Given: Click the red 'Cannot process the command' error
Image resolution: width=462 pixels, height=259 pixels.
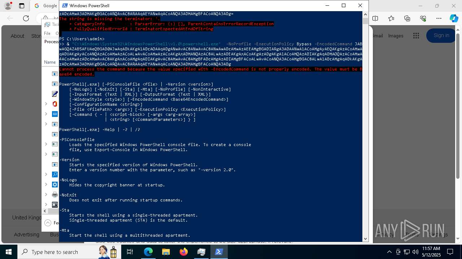Looking at the screenshot, I should click(211, 72).
